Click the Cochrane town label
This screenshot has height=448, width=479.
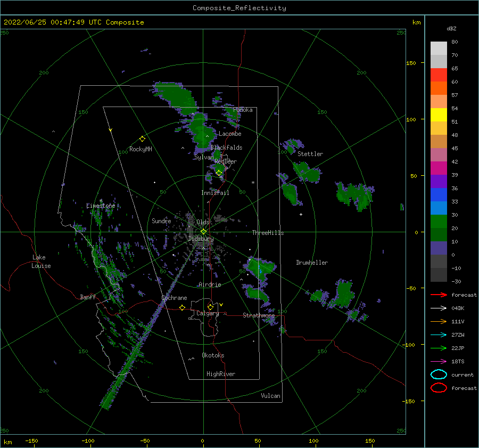click(x=174, y=298)
